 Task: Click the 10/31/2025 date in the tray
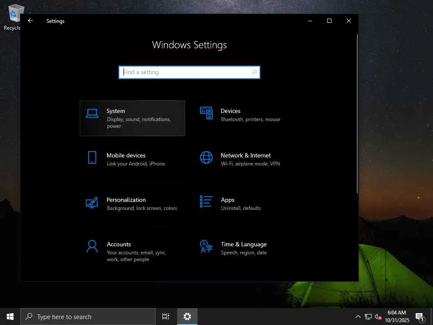[397, 320]
